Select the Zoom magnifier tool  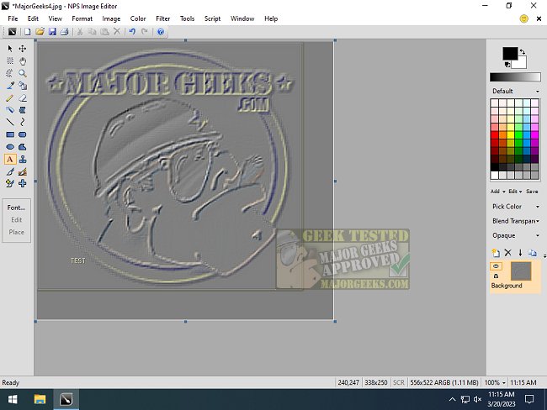click(23, 73)
